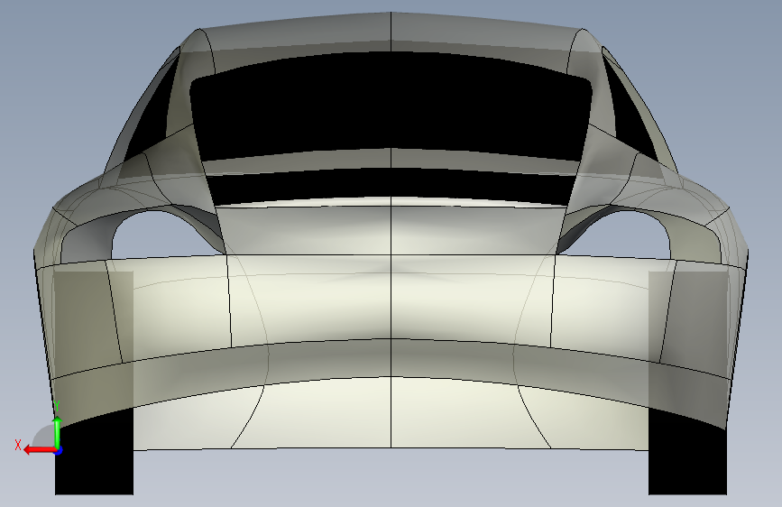Select the black rear windshield glass surface
Viewport: 782px width, 507px height.
pos(391,105)
